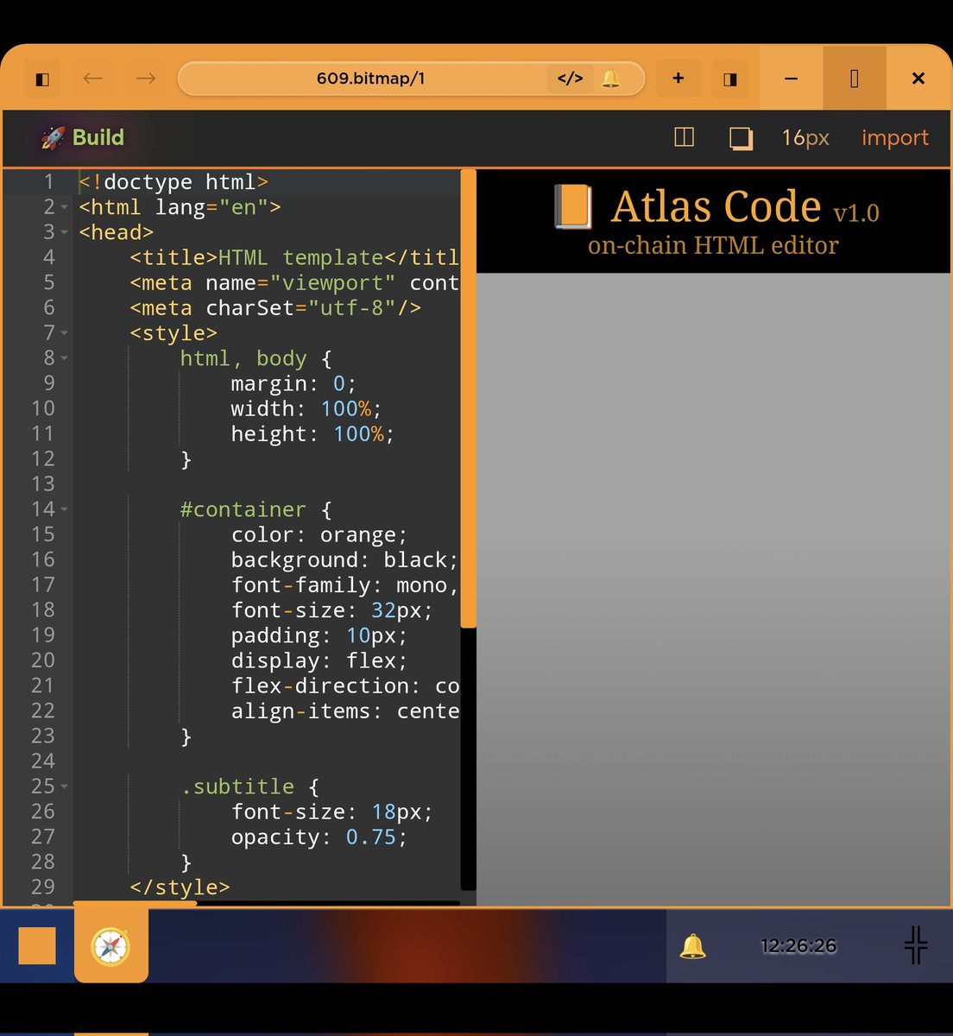Click the address bar showing 609.bitmap/1
953x1036 pixels.
tap(411, 79)
